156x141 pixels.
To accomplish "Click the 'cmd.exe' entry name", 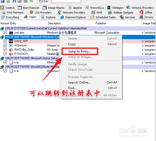I will pyautogui.click(x=19, y=33).
